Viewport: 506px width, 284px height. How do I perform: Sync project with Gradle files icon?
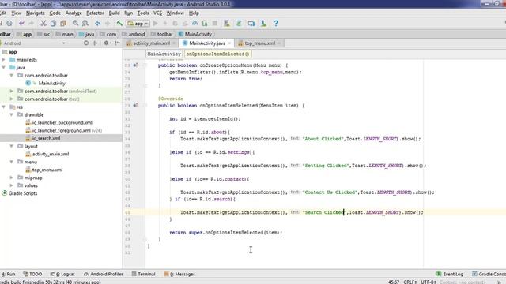239,23
